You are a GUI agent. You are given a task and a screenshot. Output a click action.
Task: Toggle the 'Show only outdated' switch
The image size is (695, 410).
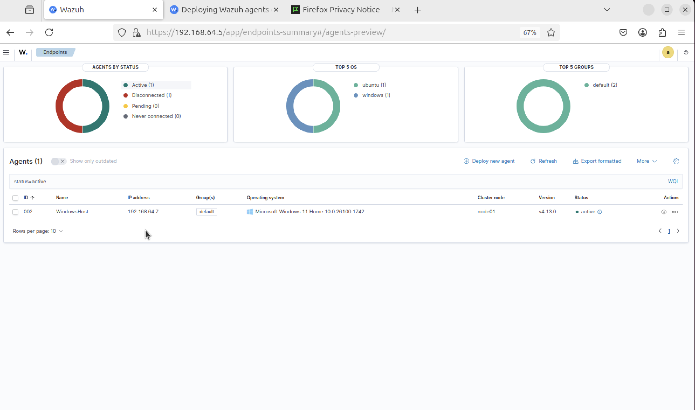pyautogui.click(x=59, y=161)
